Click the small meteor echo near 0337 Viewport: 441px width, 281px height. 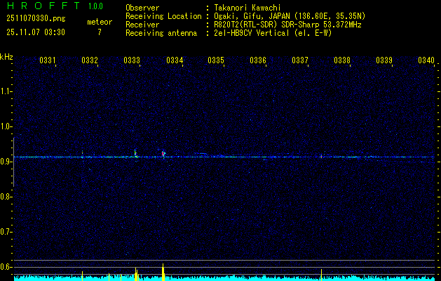pyautogui.click(x=321, y=156)
